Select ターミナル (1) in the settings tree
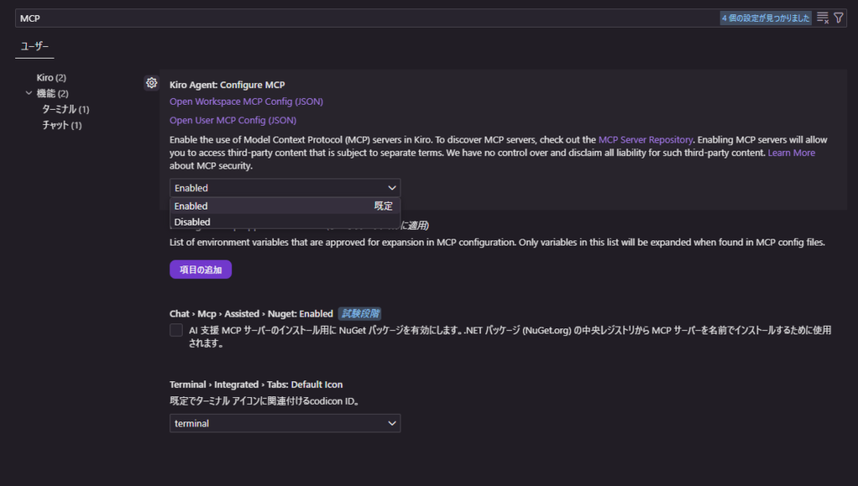The height and width of the screenshot is (486, 858). tap(65, 109)
